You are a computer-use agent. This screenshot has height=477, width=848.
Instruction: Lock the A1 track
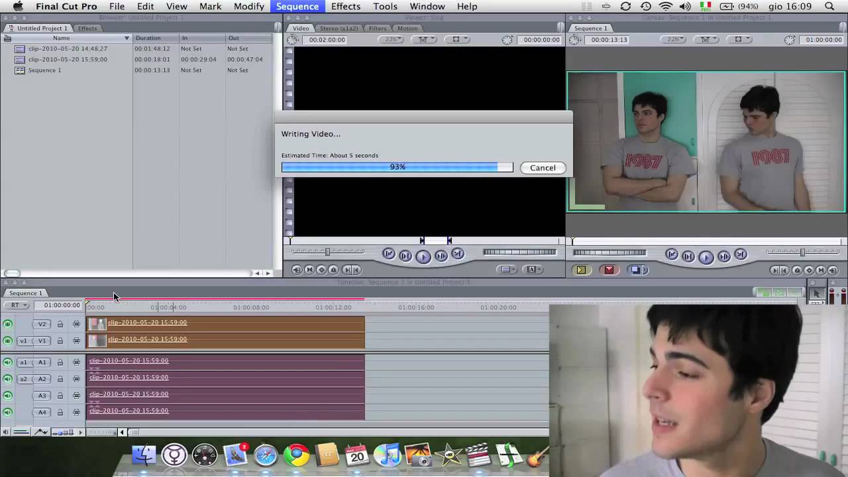coord(60,362)
